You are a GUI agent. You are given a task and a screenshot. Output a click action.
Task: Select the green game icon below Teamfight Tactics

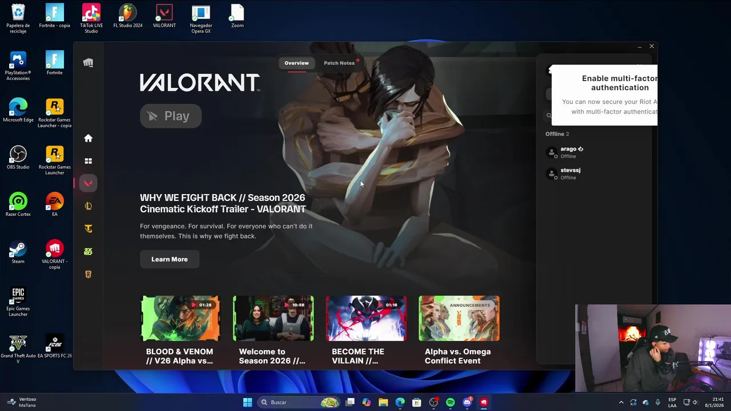[x=88, y=252]
